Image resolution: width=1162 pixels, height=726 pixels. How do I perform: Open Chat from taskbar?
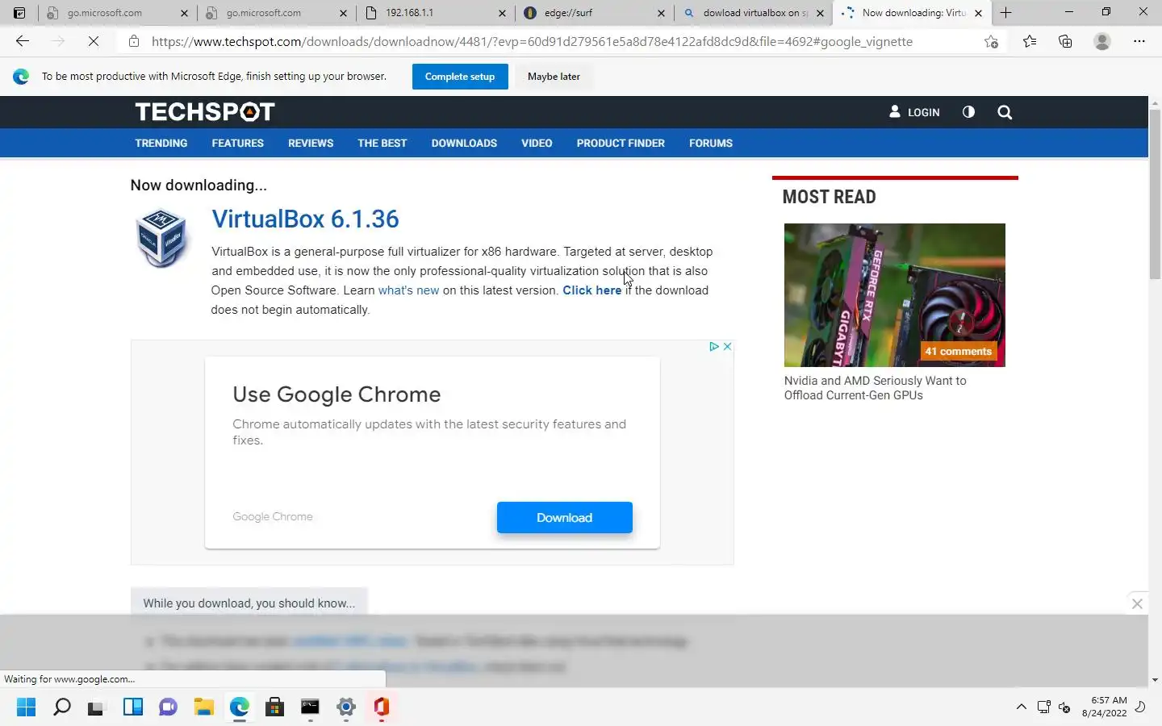point(168,707)
